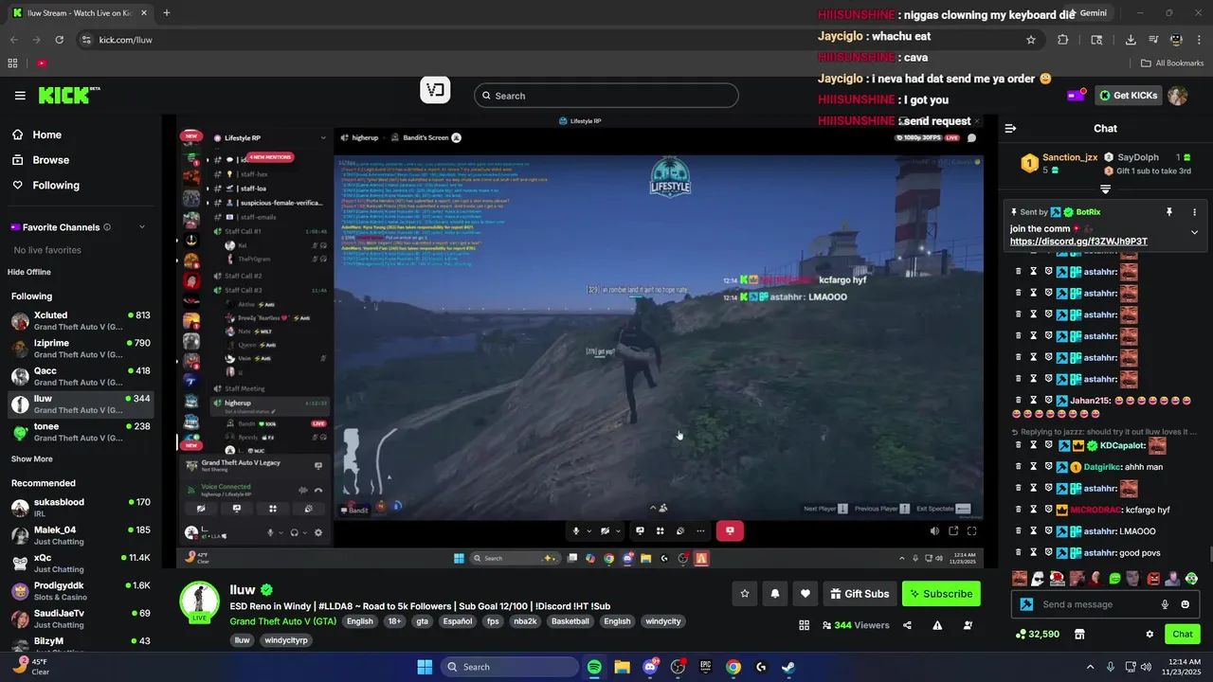
Task: Open Qacc channel from Following list
Action: tap(81, 376)
